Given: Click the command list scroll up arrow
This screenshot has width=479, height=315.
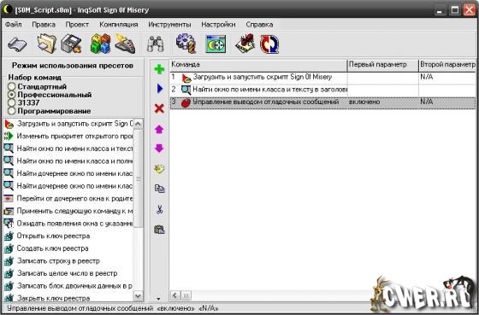Looking at the screenshot, I should click(x=138, y=124).
